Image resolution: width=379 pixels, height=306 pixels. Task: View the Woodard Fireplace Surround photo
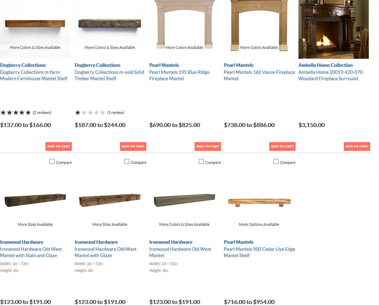[x=334, y=29]
